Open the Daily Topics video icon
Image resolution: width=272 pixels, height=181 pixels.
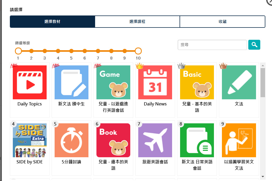point(30,82)
